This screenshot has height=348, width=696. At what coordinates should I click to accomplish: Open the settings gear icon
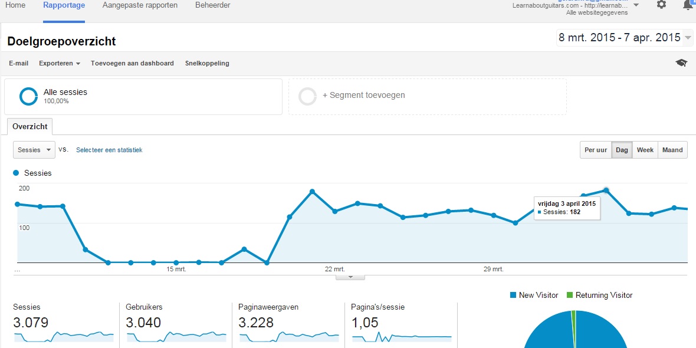pyautogui.click(x=661, y=5)
